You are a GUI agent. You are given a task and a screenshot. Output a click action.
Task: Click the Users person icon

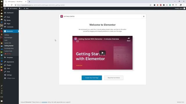point(5,68)
